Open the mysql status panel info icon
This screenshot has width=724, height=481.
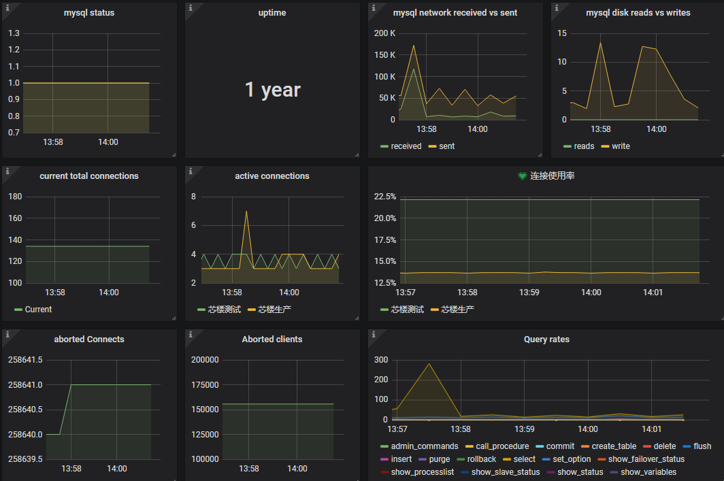[7, 8]
